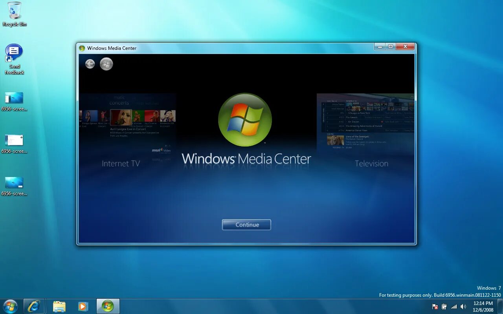Open the network signal icon in the tray
Viewport: 503px width, 314px height.
click(454, 307)
